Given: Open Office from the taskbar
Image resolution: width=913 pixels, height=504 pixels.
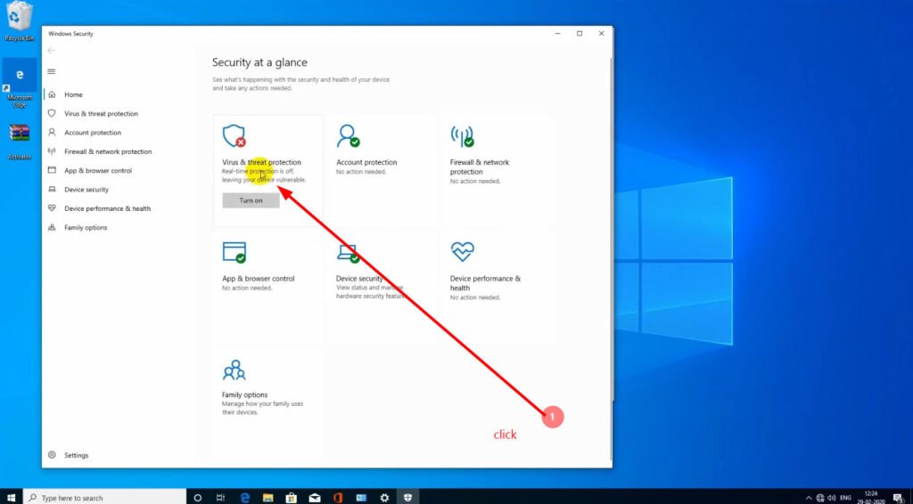Looking at the screenshot, I should 338,498.
